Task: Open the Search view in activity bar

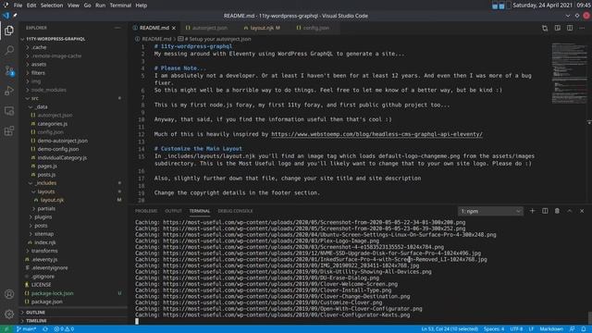Action: pos(9,50)
